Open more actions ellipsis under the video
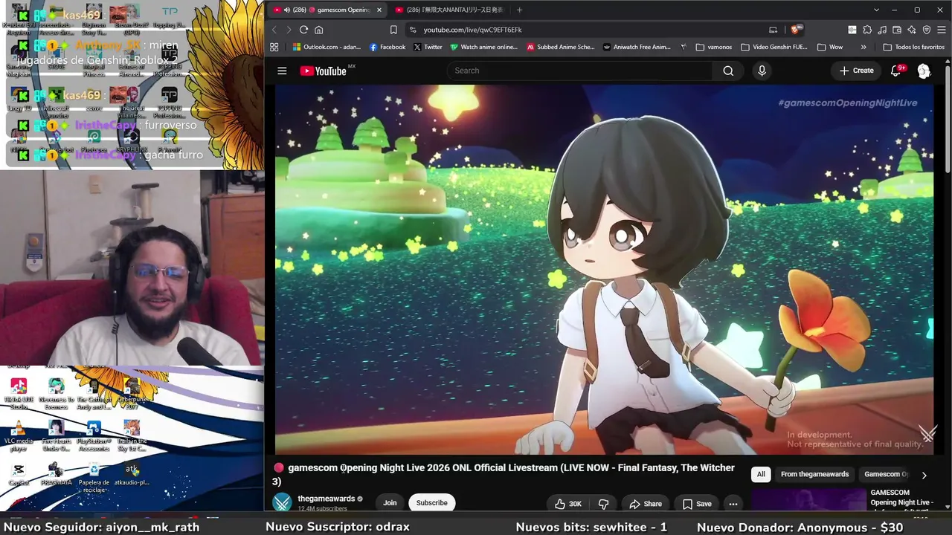 (733, 504)
